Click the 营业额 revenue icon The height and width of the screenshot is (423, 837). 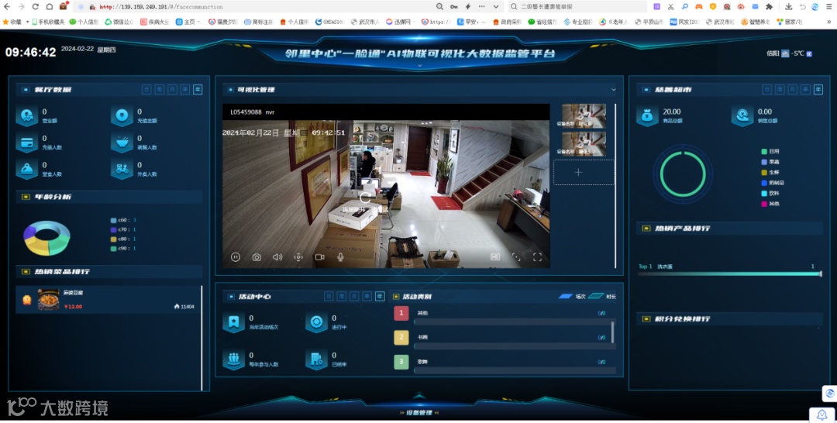[x=26, y=115]
